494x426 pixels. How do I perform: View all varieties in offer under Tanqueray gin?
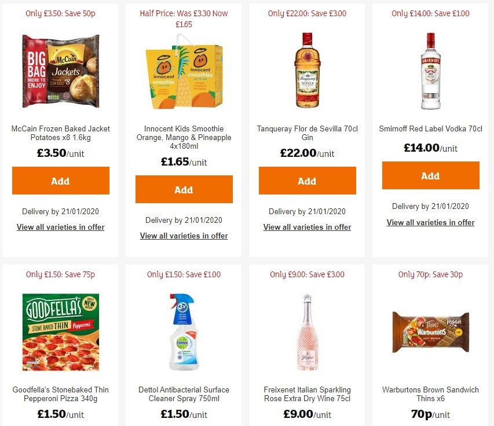(307, 227)
